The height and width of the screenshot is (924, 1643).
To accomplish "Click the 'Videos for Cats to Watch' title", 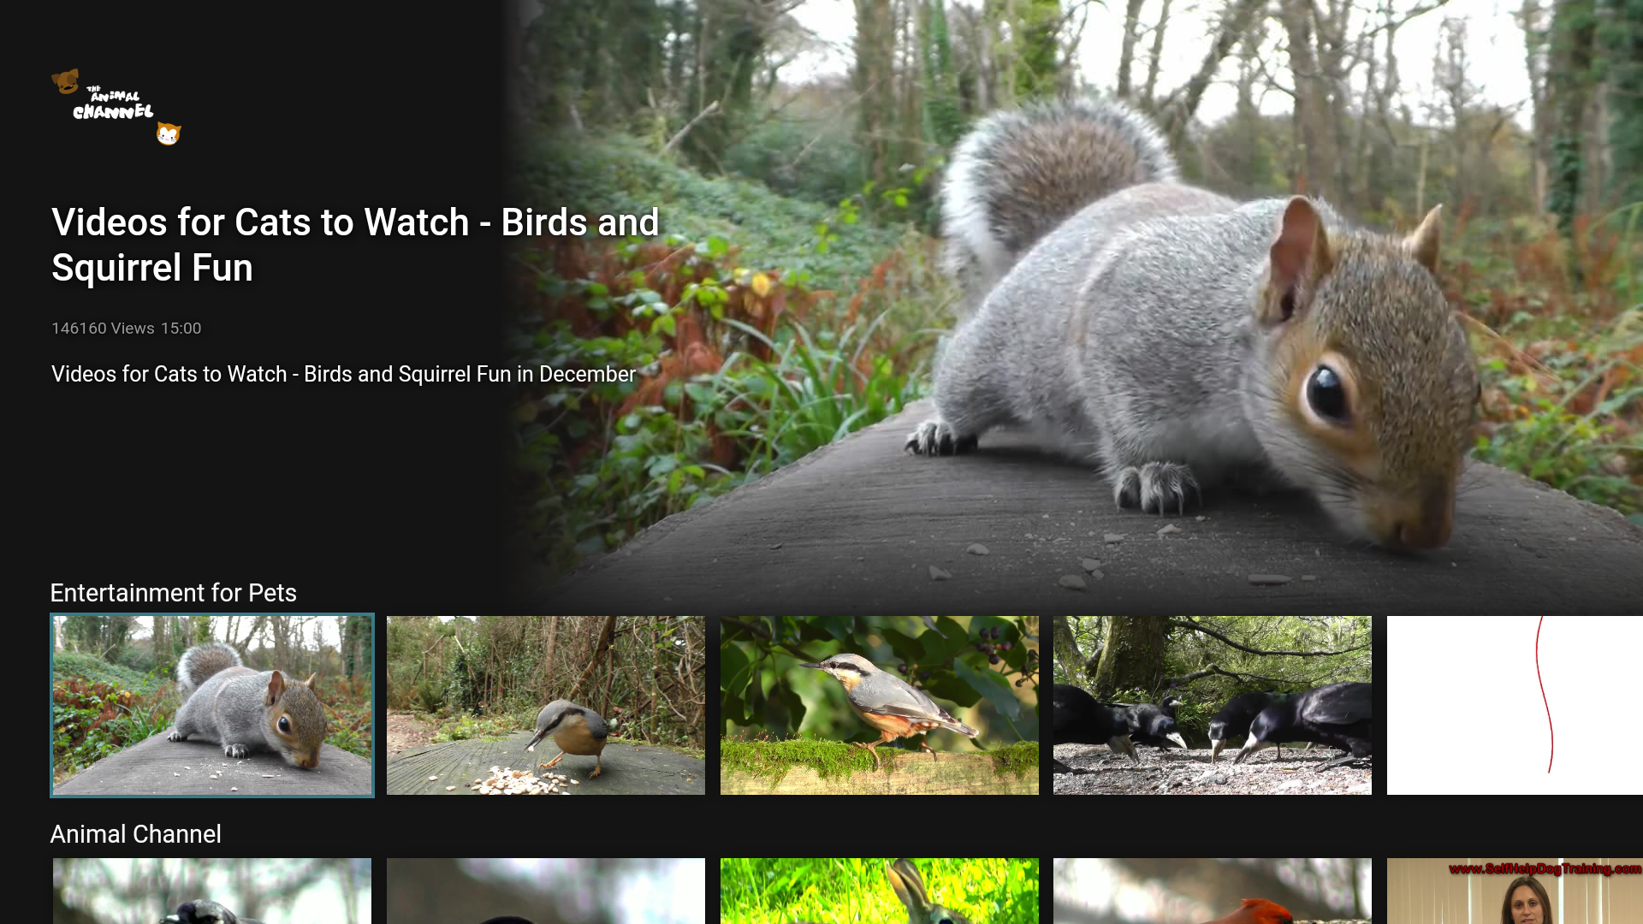I will tap(355, 245).
